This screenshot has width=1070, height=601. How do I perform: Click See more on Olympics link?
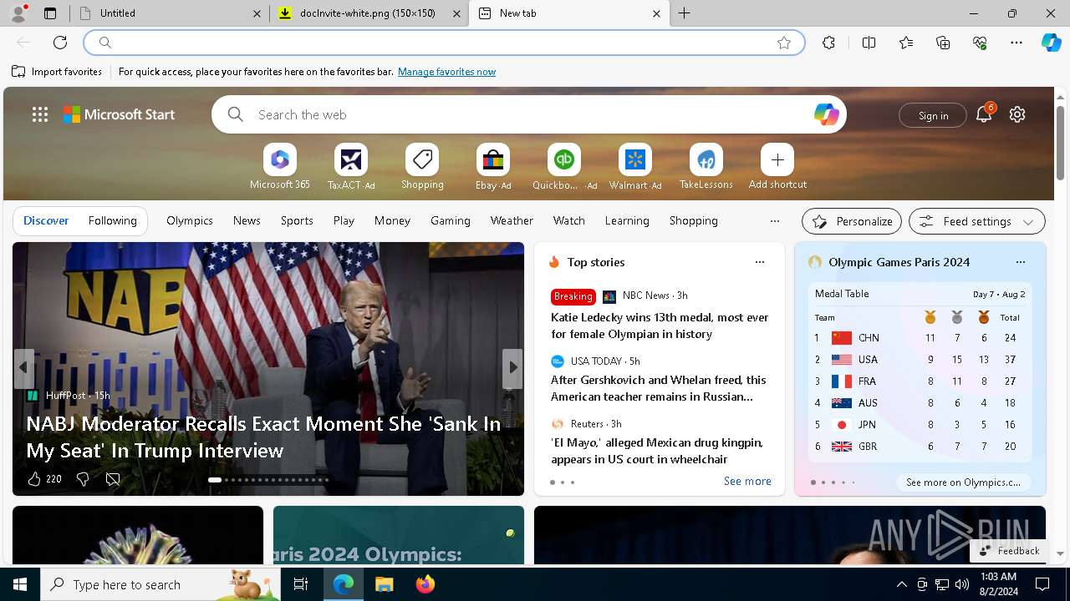pyautogui.click(x=963, y=482)
